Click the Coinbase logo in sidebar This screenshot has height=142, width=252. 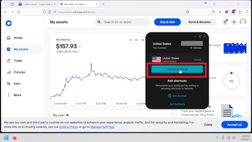9,23
